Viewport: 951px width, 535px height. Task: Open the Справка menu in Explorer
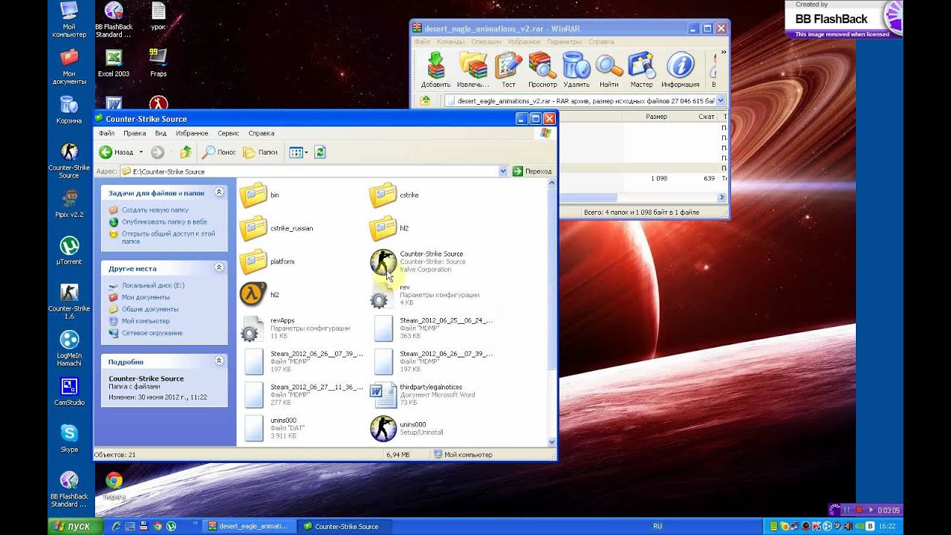coord(262,133)
